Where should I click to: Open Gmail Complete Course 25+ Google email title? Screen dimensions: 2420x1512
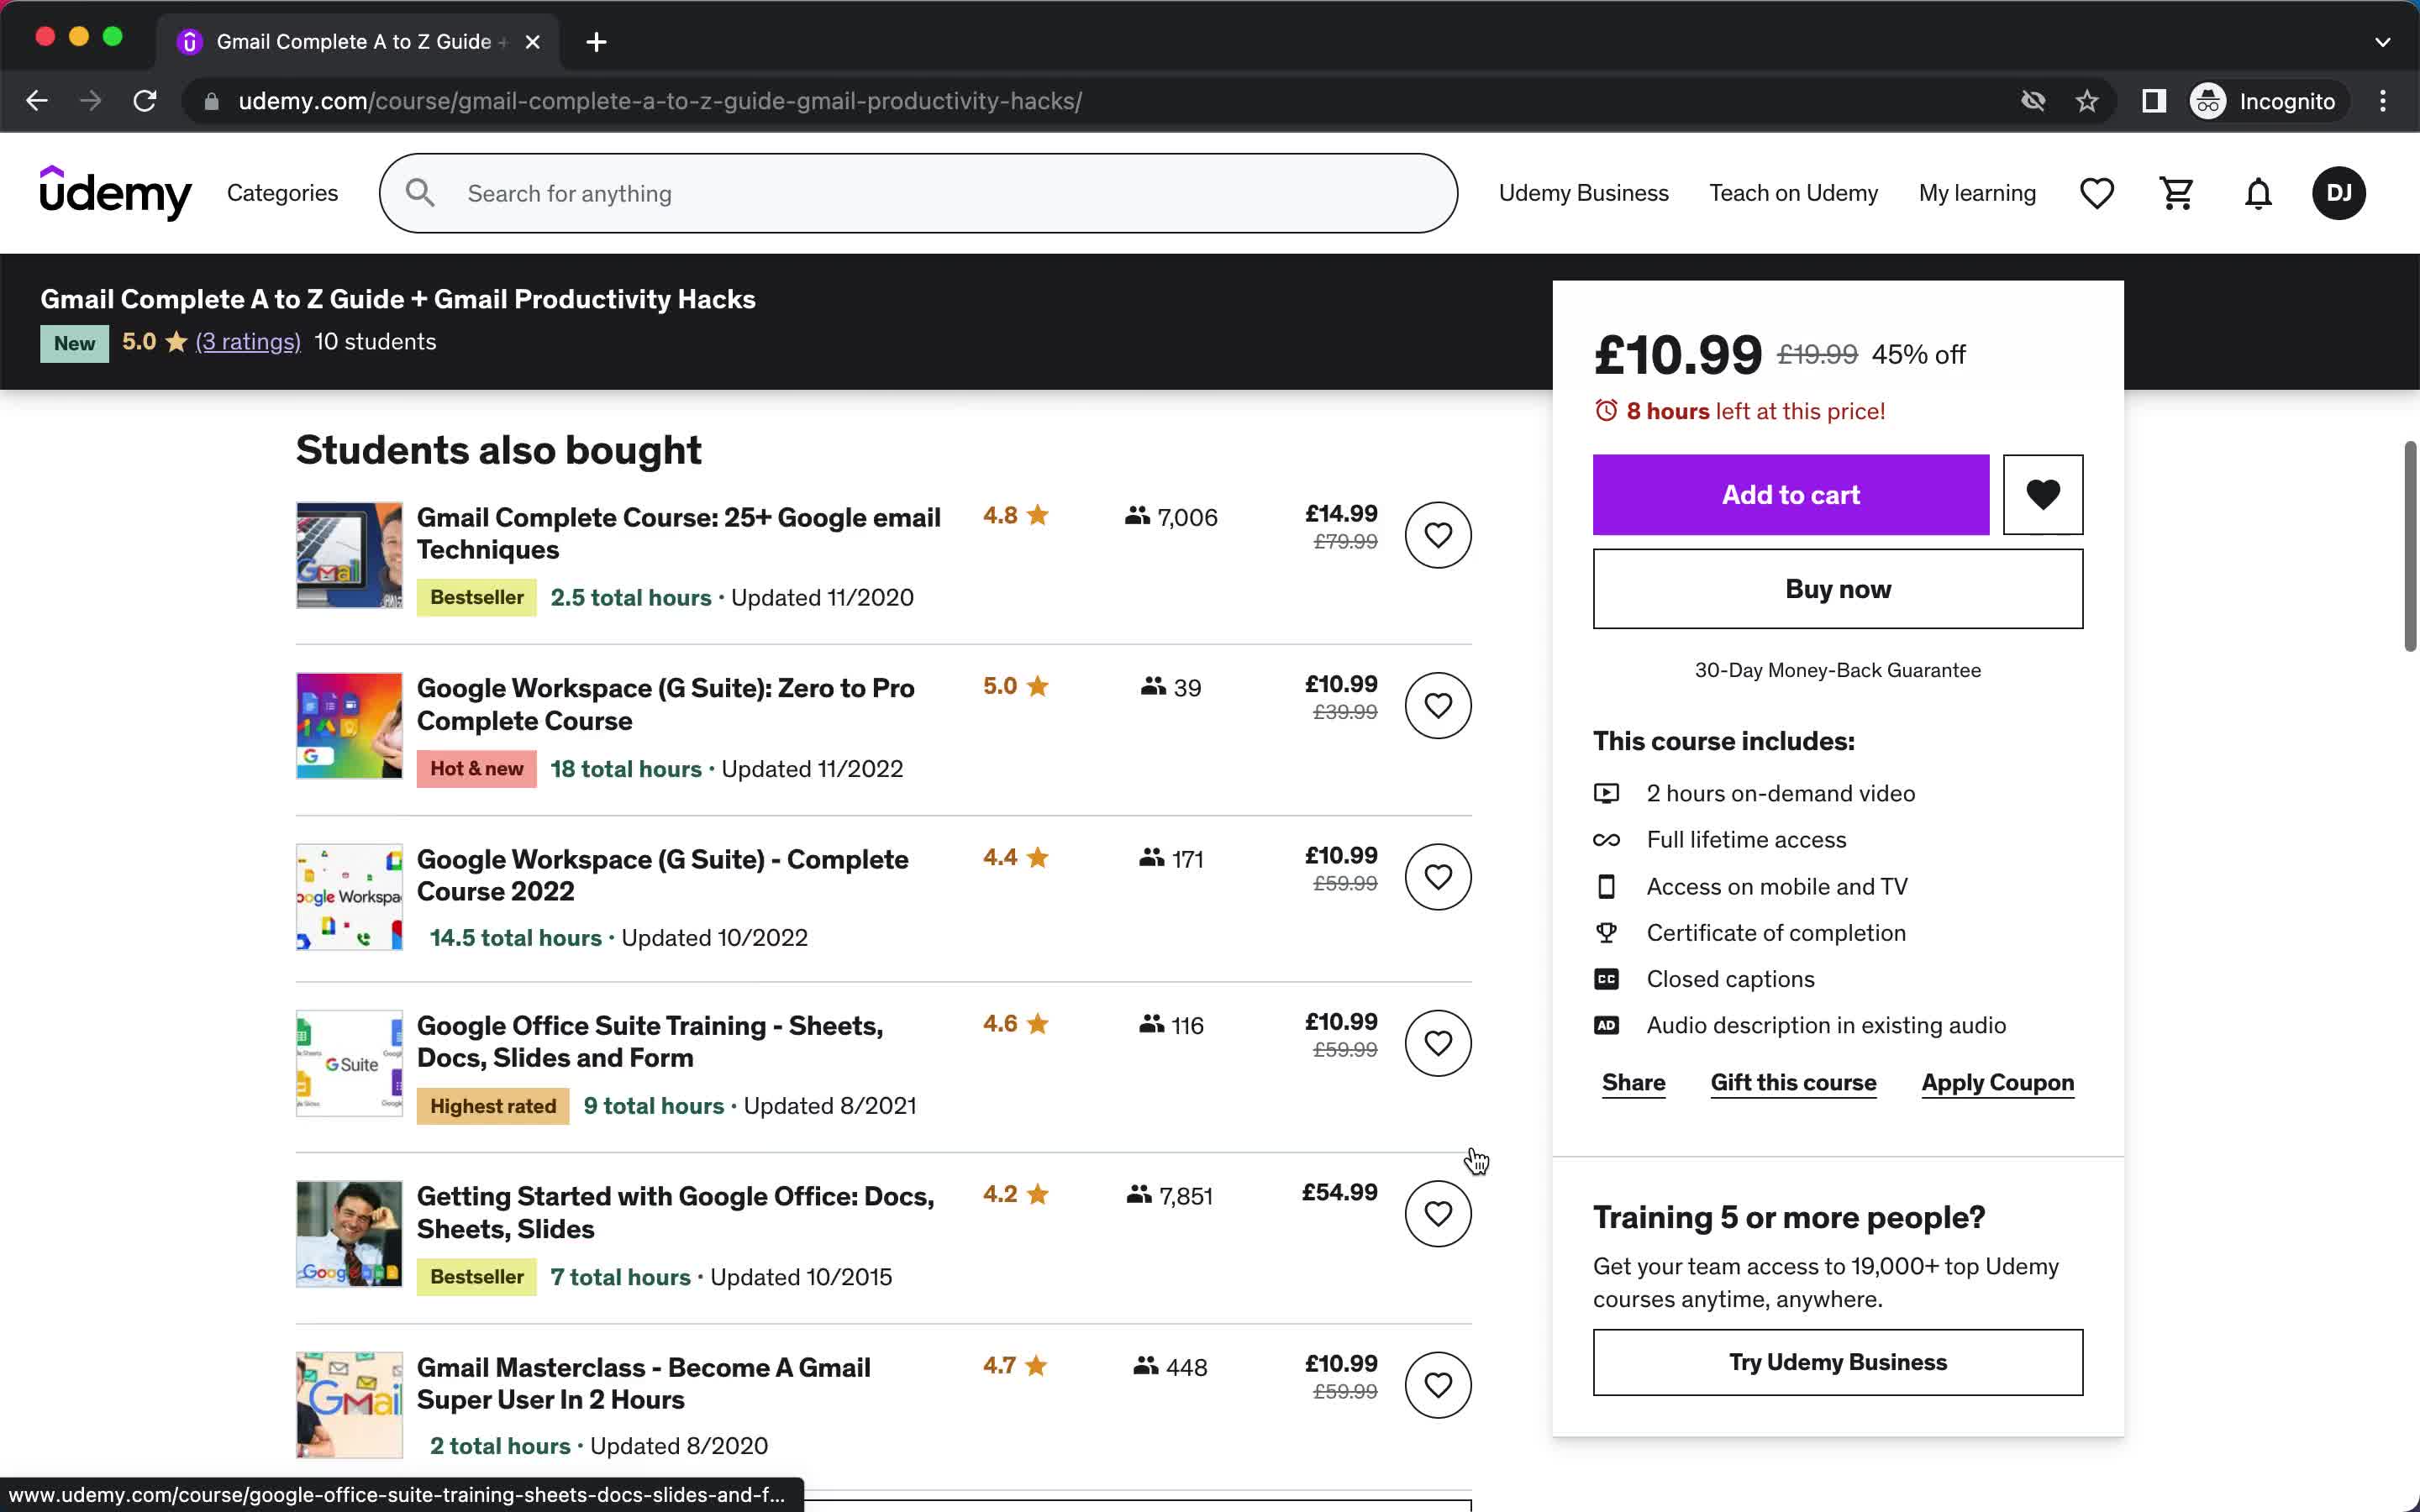[x=678, y=533]
